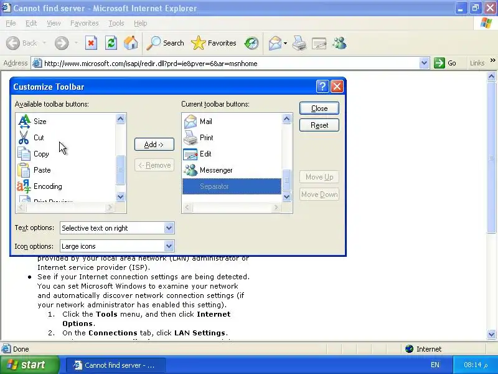Click the page scrollbar down arrow
Screen dimensions: 498x374
(x=491, y=334)
